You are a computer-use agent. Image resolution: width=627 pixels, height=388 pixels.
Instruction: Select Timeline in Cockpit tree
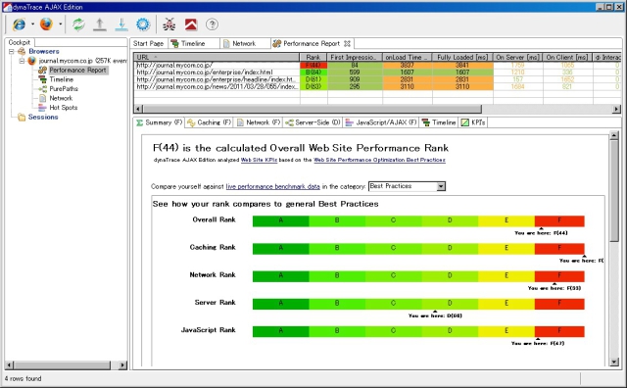pos(61,79)
